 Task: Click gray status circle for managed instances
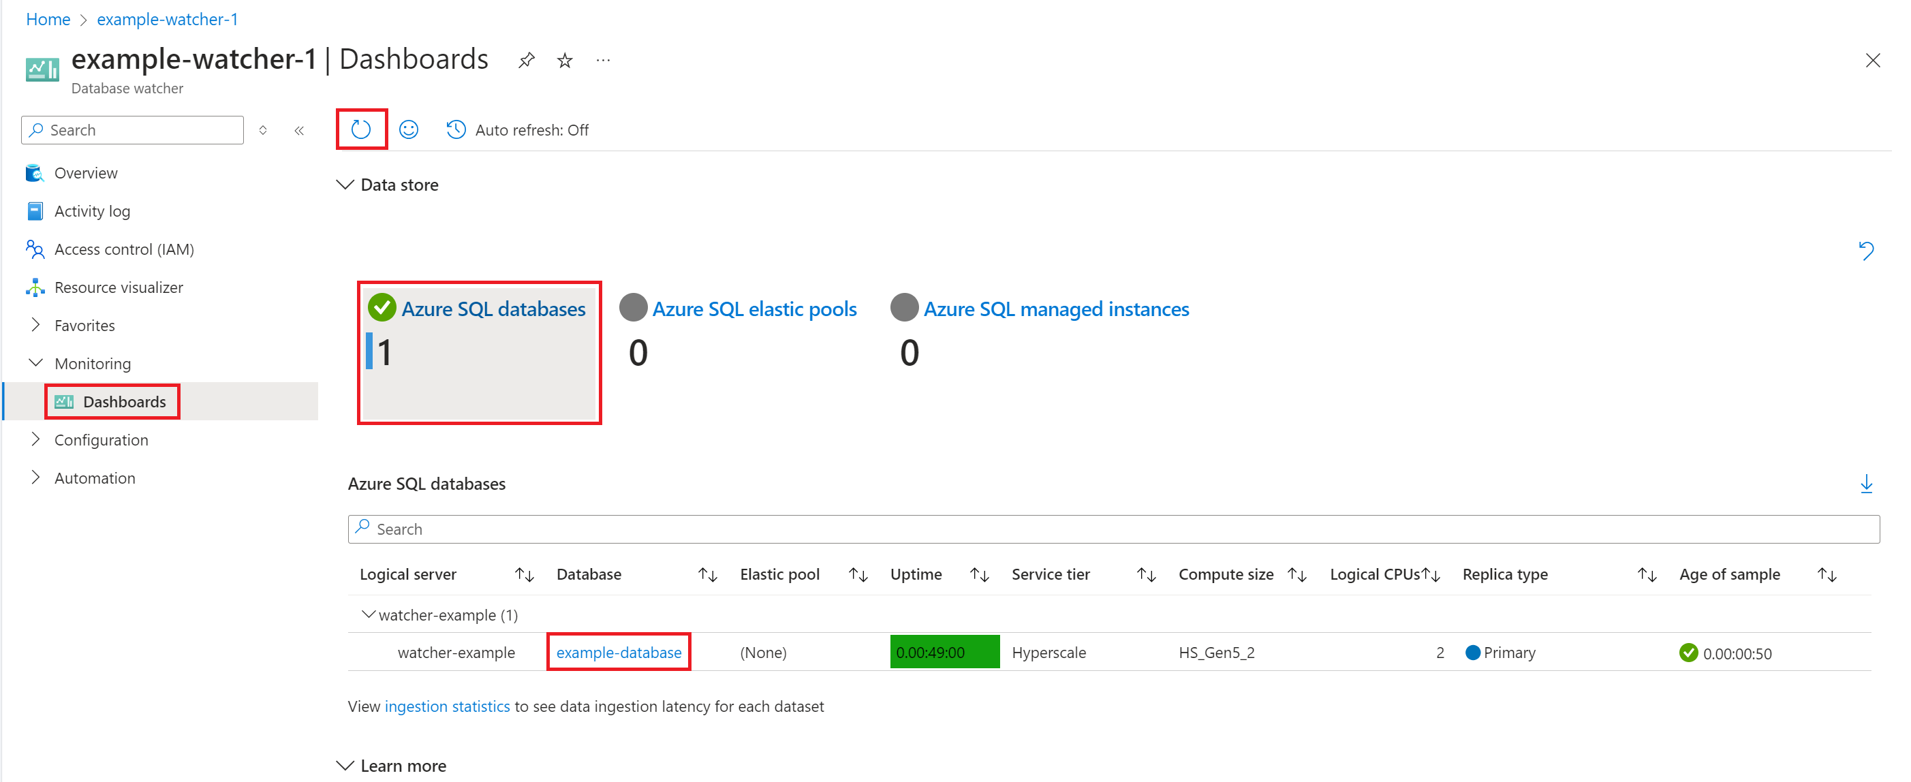click(x=904, y=307)
